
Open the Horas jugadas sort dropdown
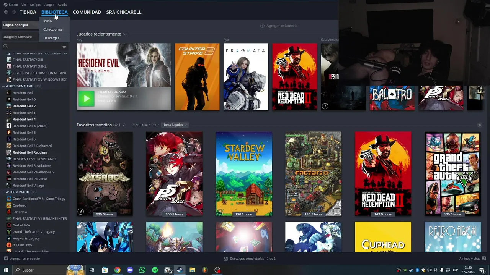pyautogui.click(x=175, y=125)
